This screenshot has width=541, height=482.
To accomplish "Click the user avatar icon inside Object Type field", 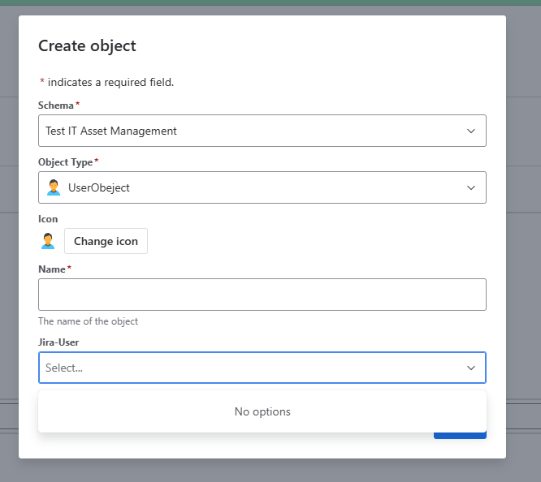I will coord(54,187).
